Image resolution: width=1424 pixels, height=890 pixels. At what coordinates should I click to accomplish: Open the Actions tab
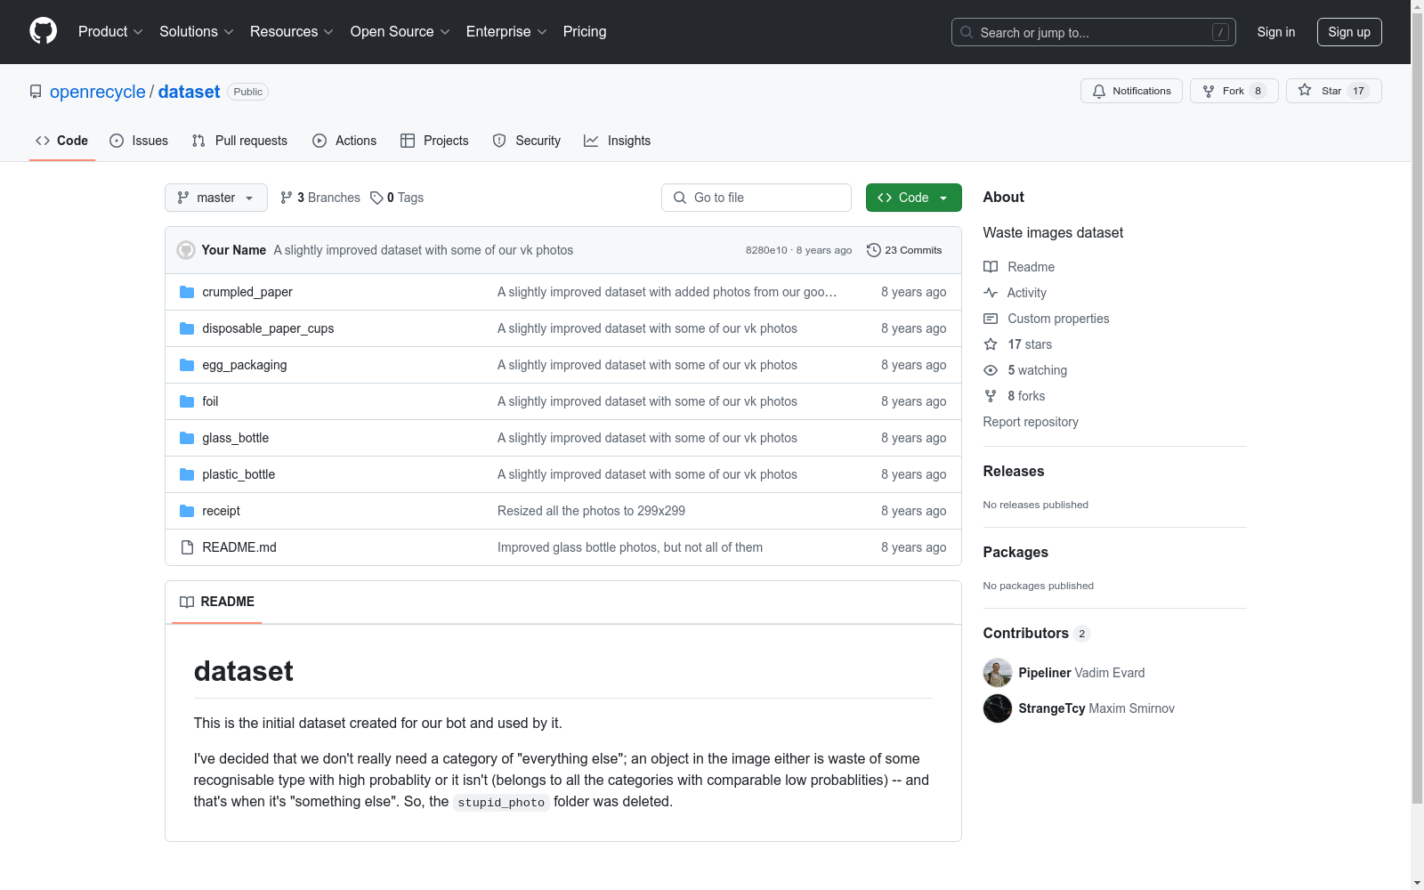[x=344, y=141]
